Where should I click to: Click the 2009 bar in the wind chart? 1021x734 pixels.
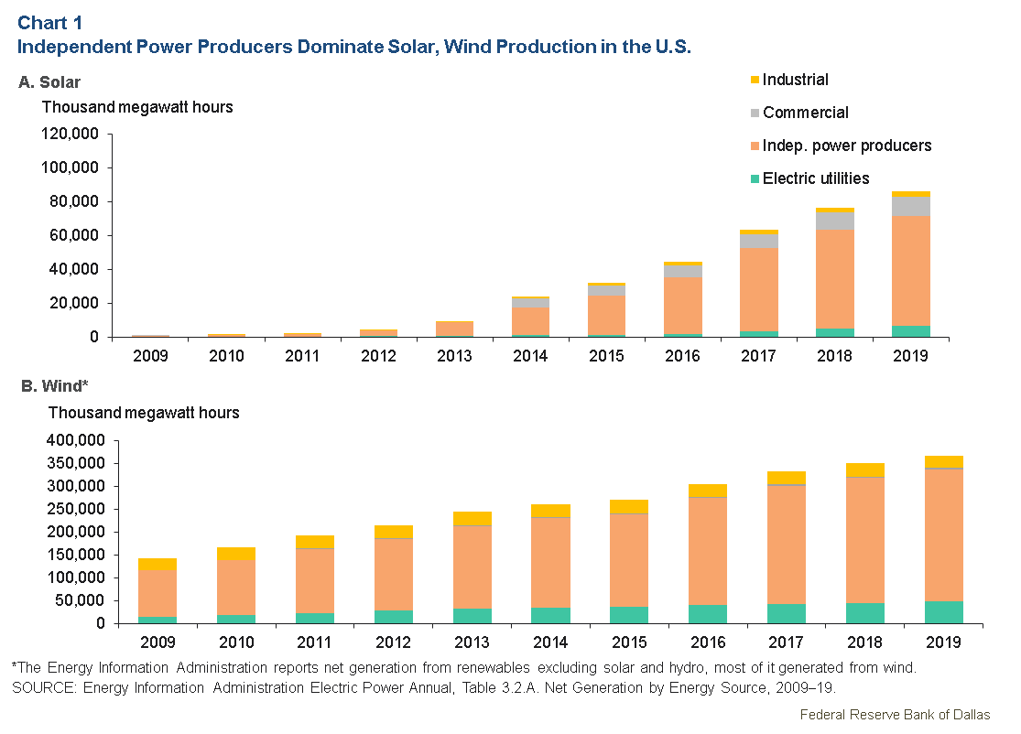coord(157,591)
